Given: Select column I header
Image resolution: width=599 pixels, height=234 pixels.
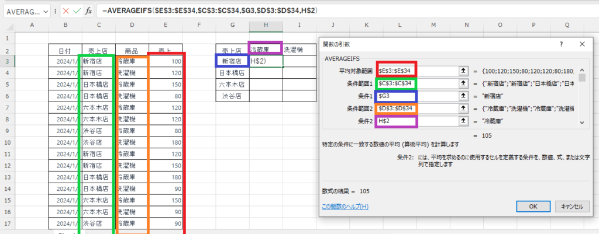Looking at the screenshot, I should 299,25.
